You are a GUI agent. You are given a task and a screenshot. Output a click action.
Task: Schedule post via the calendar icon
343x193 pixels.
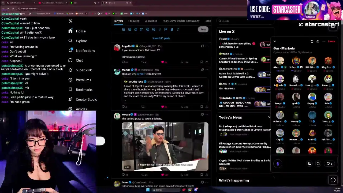154,29
